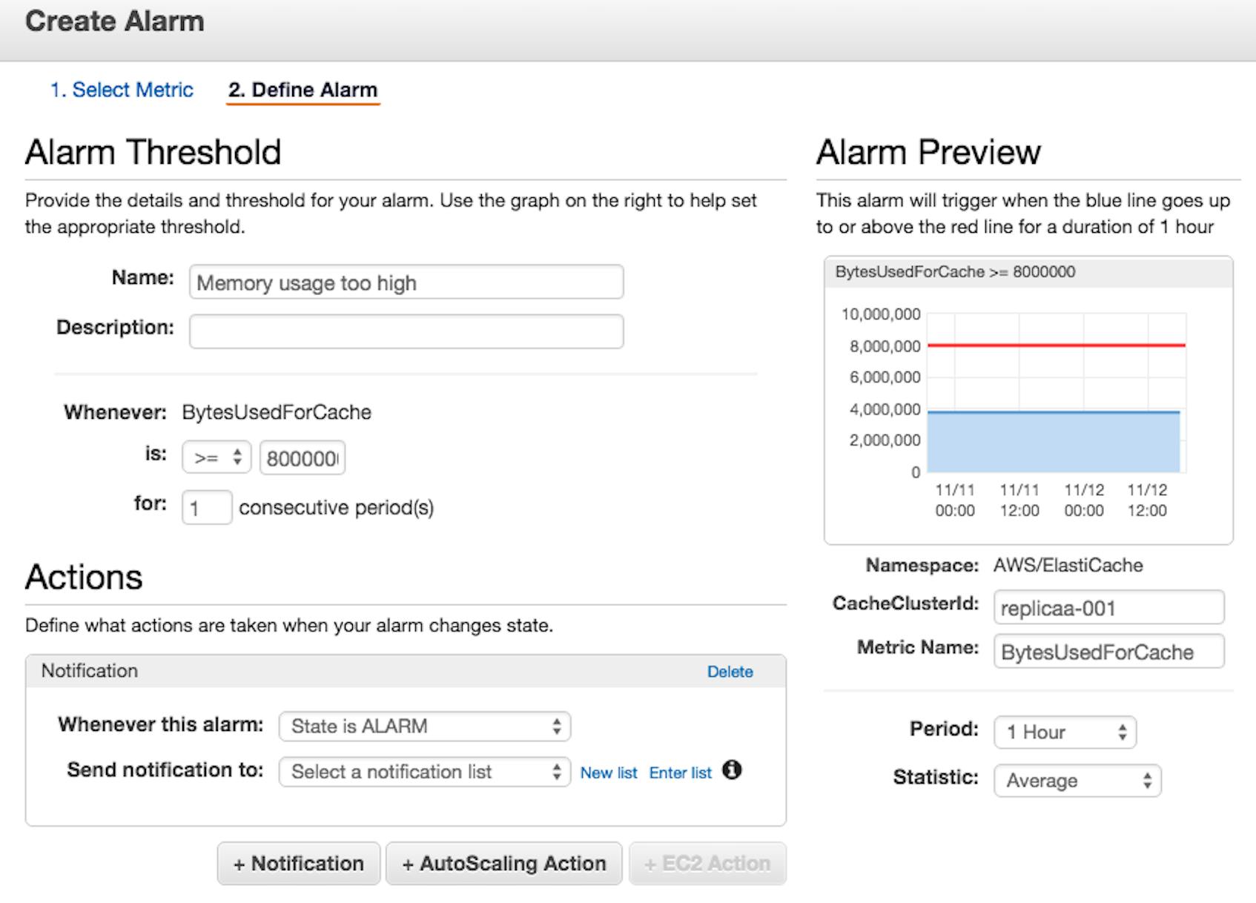The height and width of the screenshot is (903, 1256).
Task: Open the "Select a notification list" dropdown
Action: click(423, 772)
